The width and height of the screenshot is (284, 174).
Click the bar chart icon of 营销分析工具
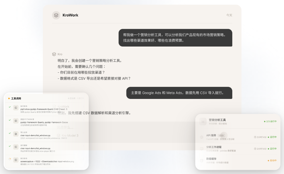pos(203,122)
